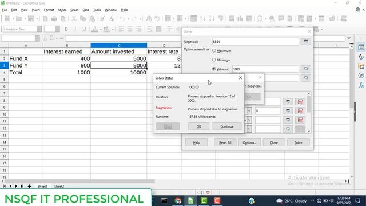The width and height of the screenshot is (366, 206).
Task: Select the Value of radio button
Action: tap(214, 69)
